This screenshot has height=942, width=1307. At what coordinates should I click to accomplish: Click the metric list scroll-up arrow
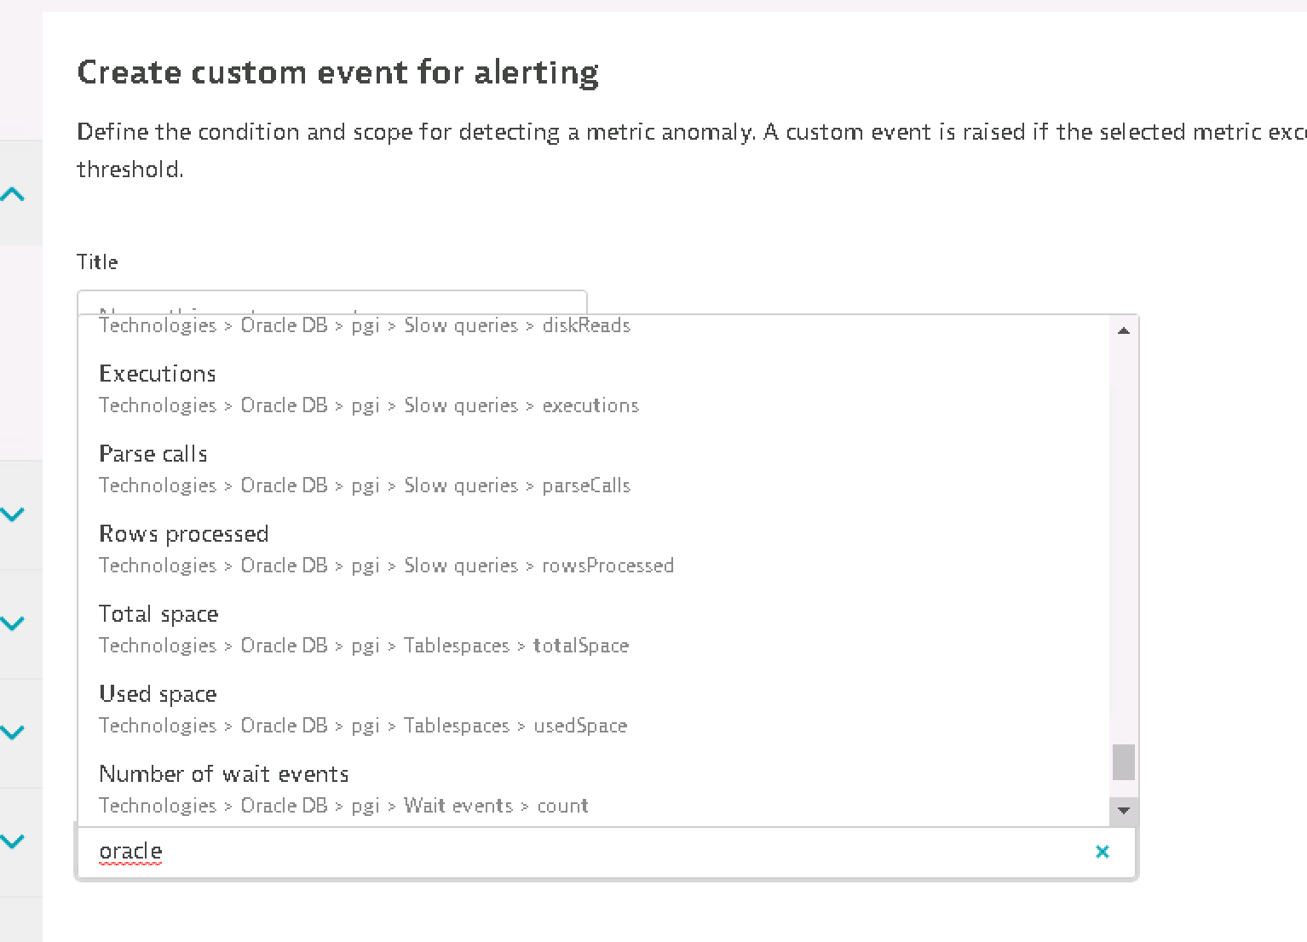tap(1123, 330)
